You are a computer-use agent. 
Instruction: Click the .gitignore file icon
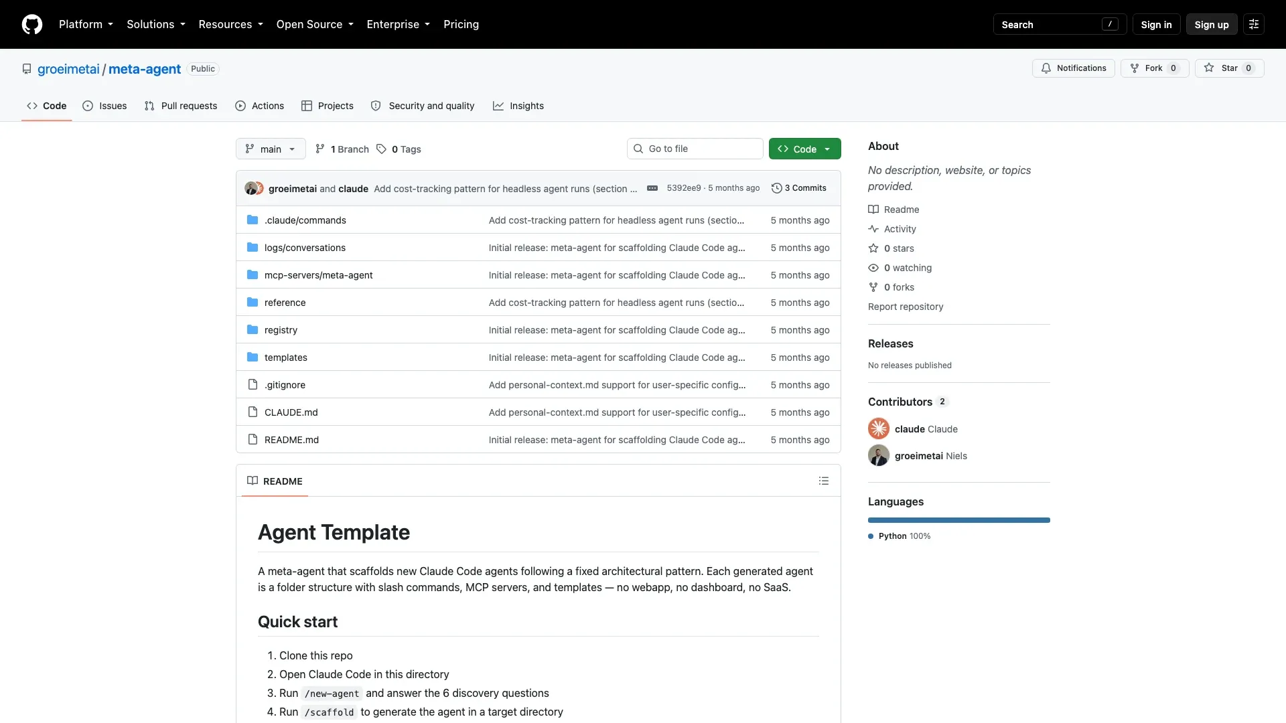coord(253,385)
